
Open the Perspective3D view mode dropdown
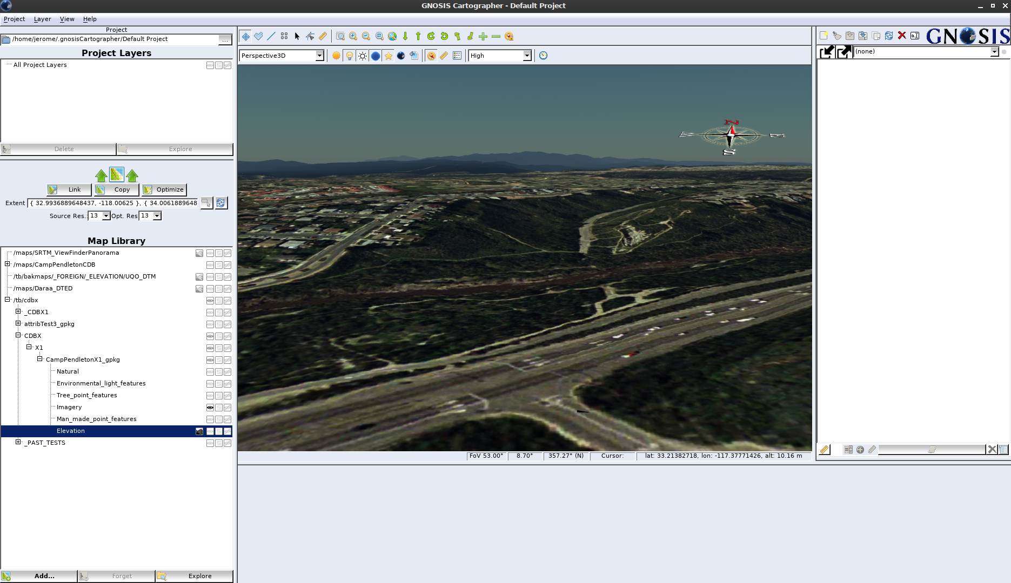[x=319, y=56]
